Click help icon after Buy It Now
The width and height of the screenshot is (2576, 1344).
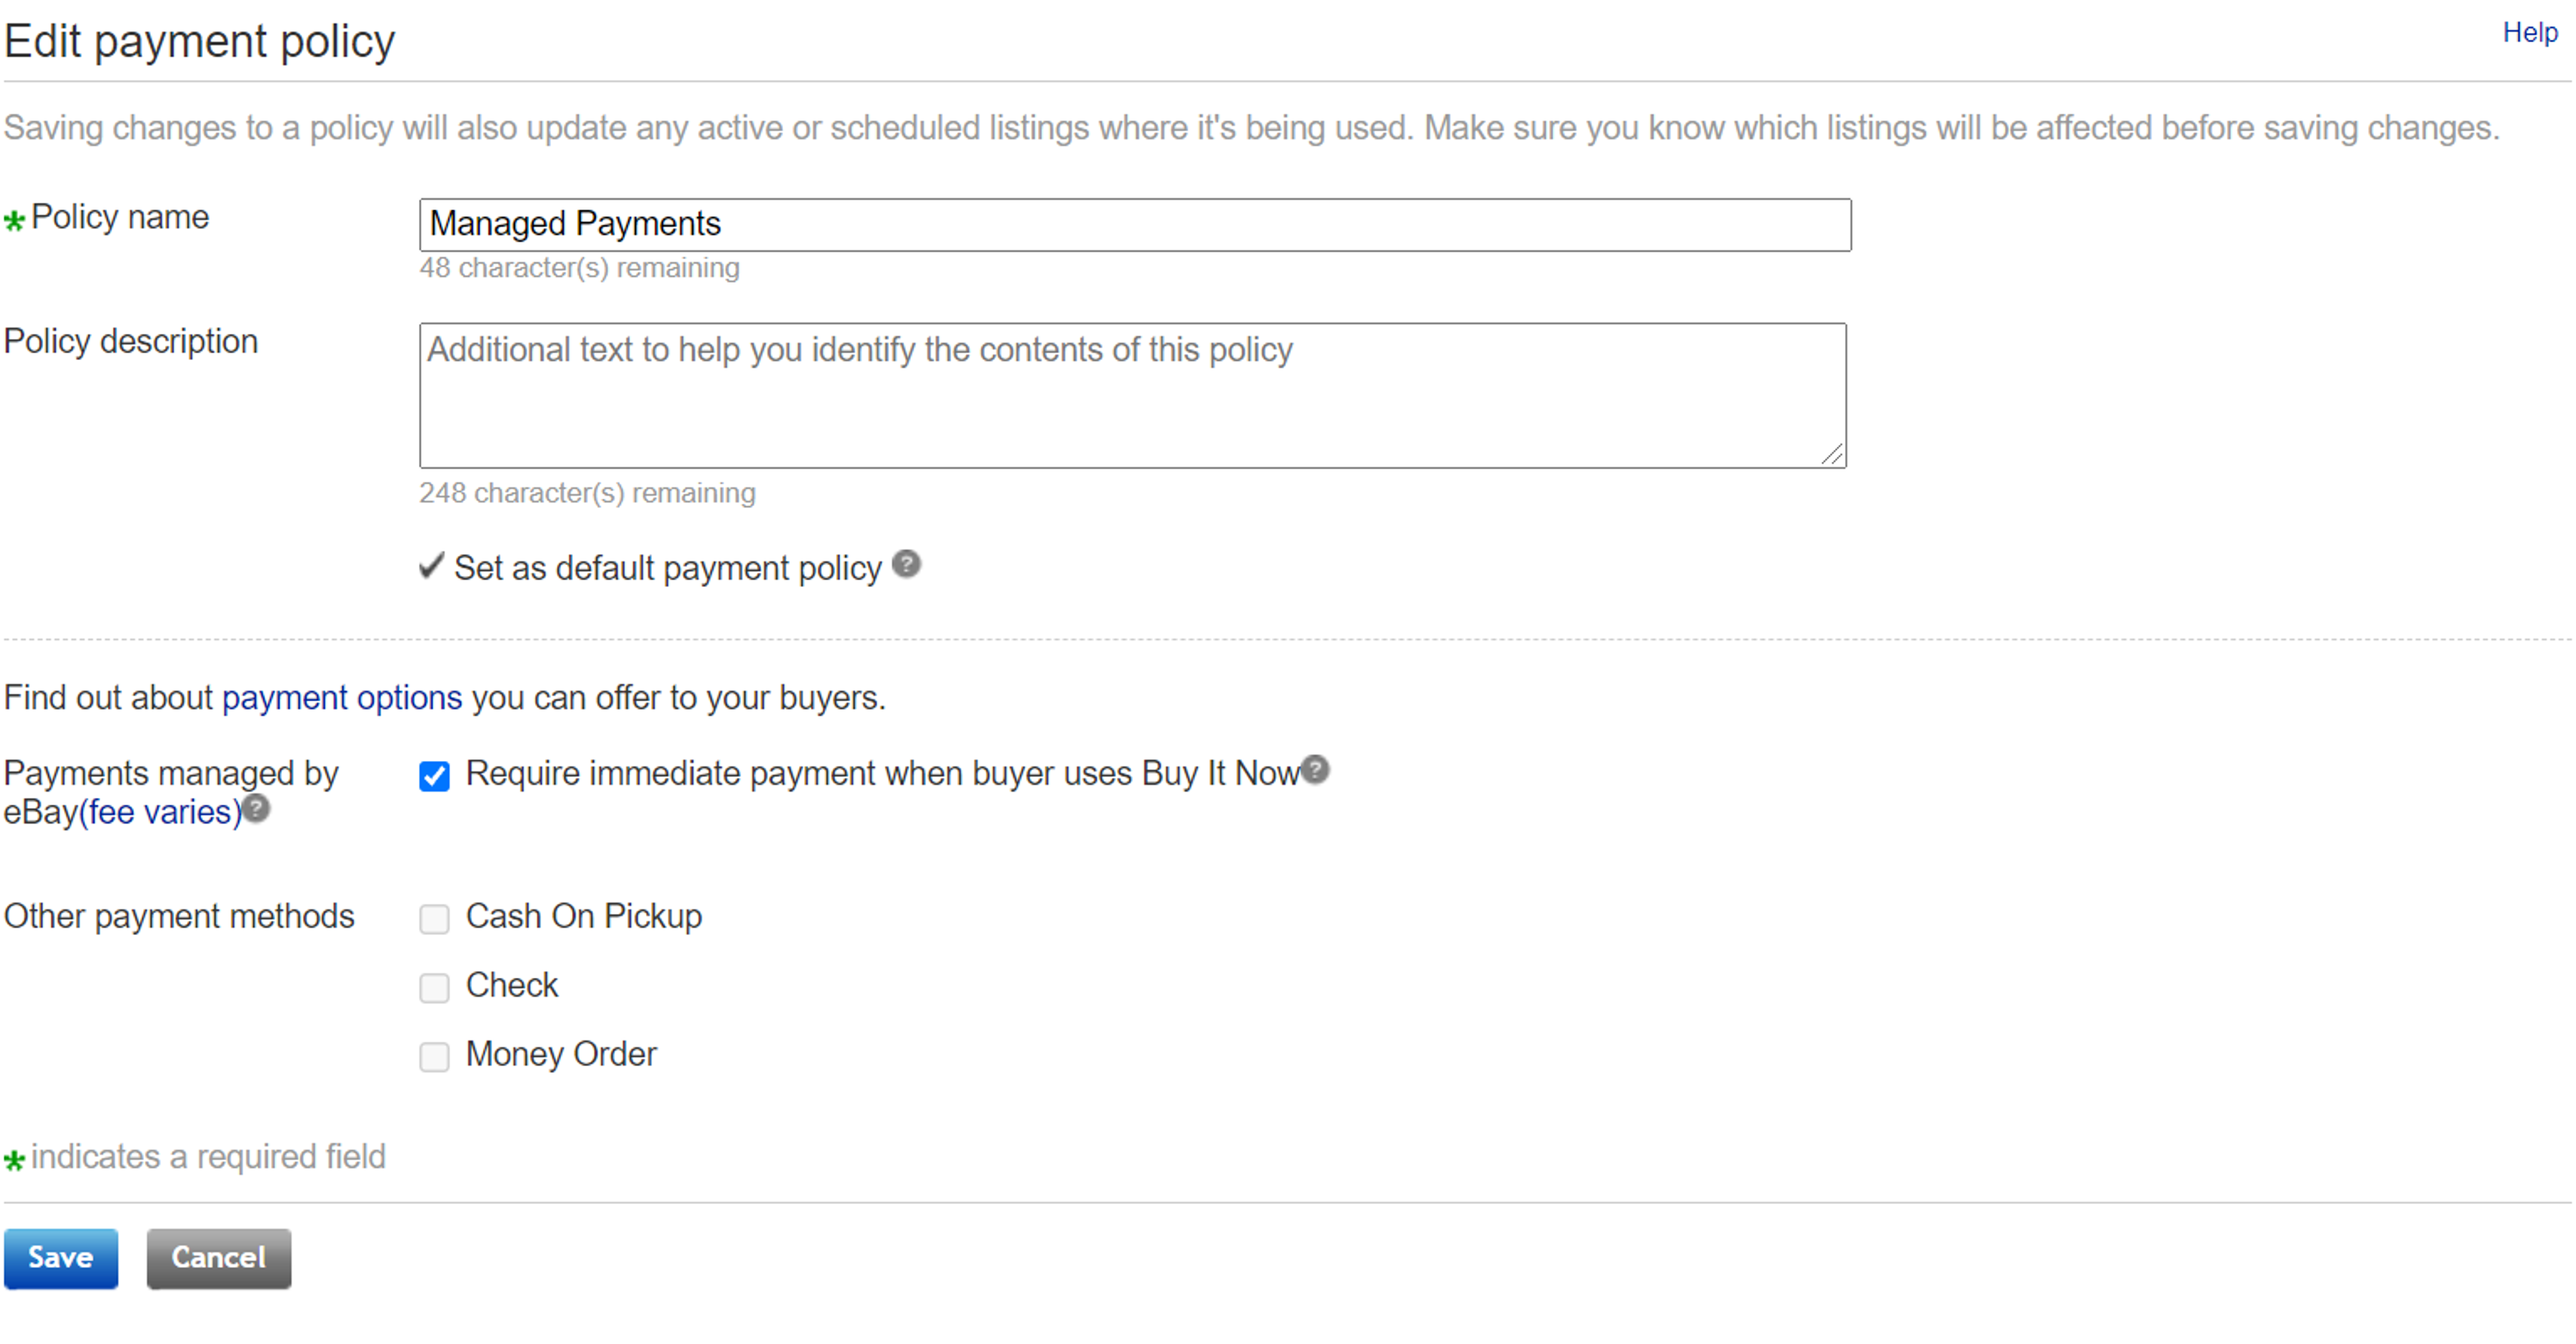point(1316,771)
